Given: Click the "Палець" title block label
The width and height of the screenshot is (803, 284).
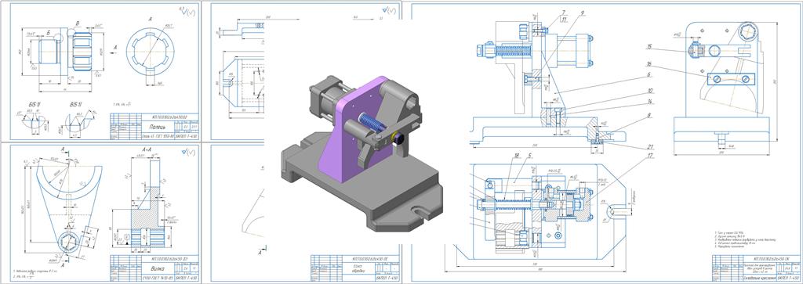Looking at the screenshot, I should (x=153, y=127).
